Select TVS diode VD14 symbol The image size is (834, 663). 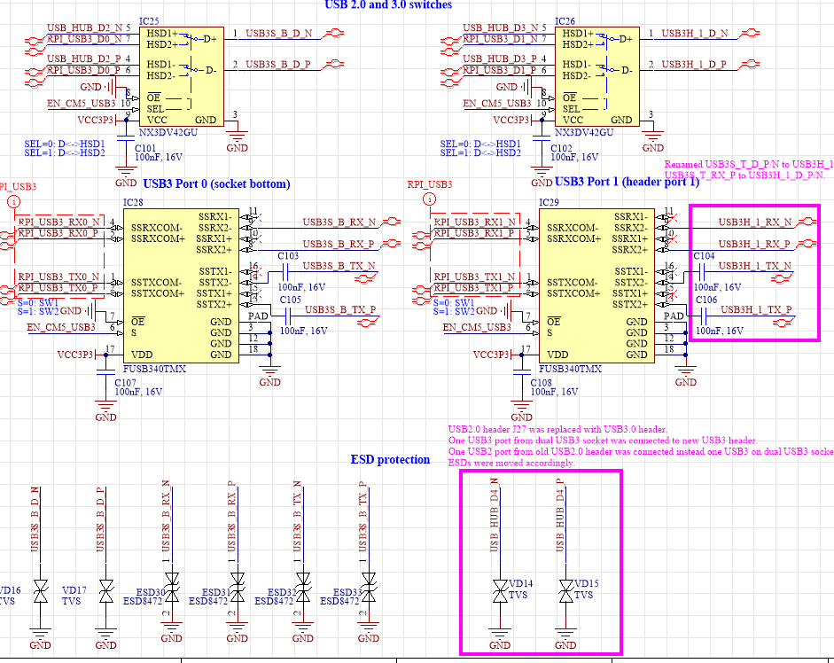(499, 590)
